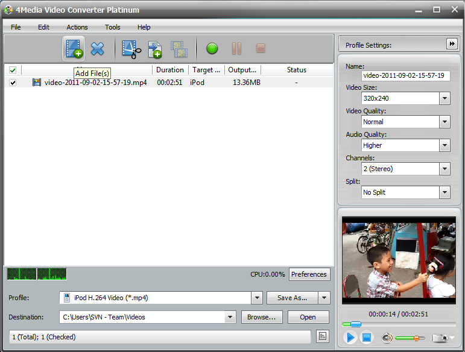Expand the Video Size dropdown

[444, 98]
